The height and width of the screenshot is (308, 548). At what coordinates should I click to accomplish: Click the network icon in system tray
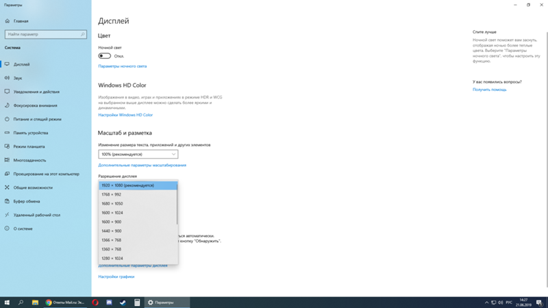click(x=493, y=303)
